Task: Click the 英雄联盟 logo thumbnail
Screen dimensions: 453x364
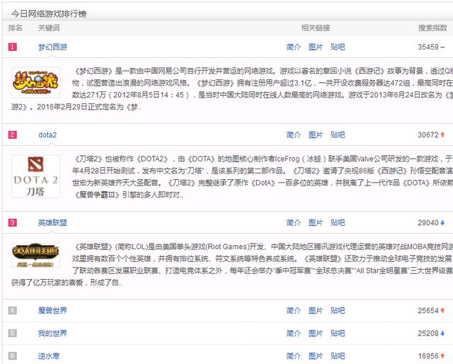Action: pyautogui.click(x=36, y=255)
